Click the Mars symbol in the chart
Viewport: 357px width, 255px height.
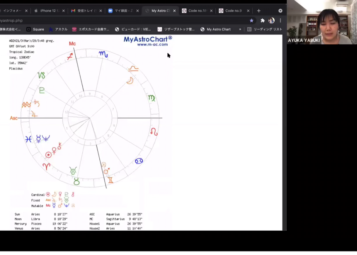pos(106,171)
